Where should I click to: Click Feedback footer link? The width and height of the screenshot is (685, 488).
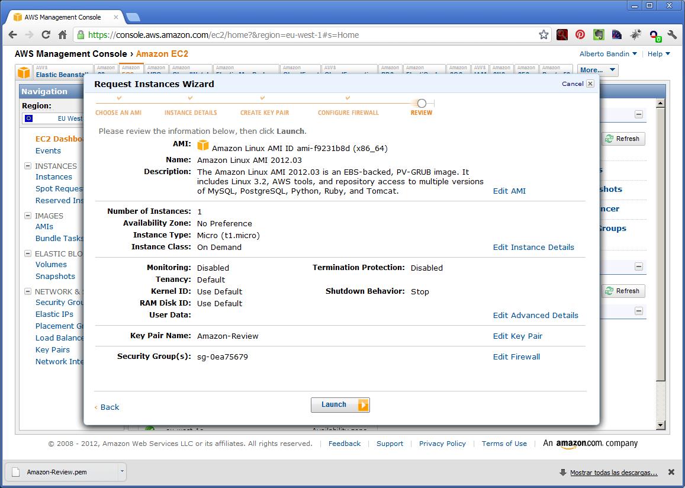tap(344, 444)
